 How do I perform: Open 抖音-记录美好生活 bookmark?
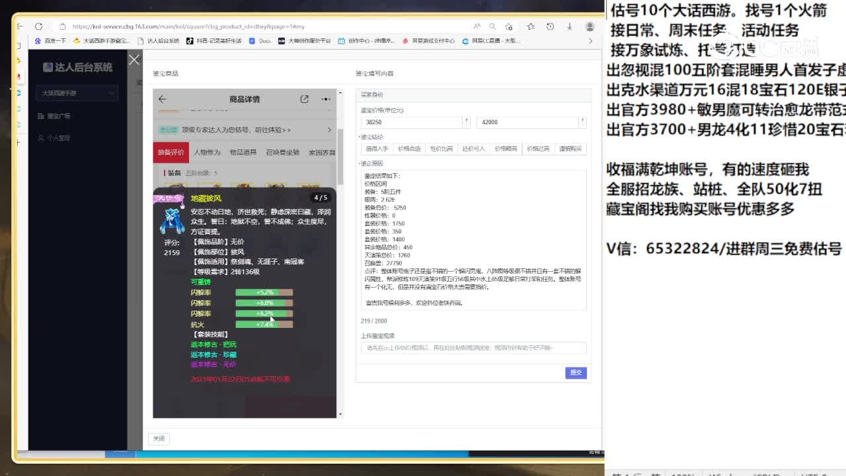pos(214,41)
